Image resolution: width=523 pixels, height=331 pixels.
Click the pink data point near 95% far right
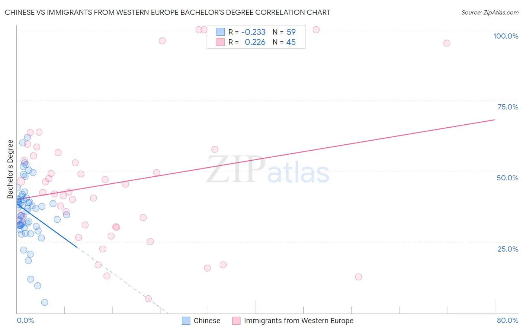click(x=447, y=43)
